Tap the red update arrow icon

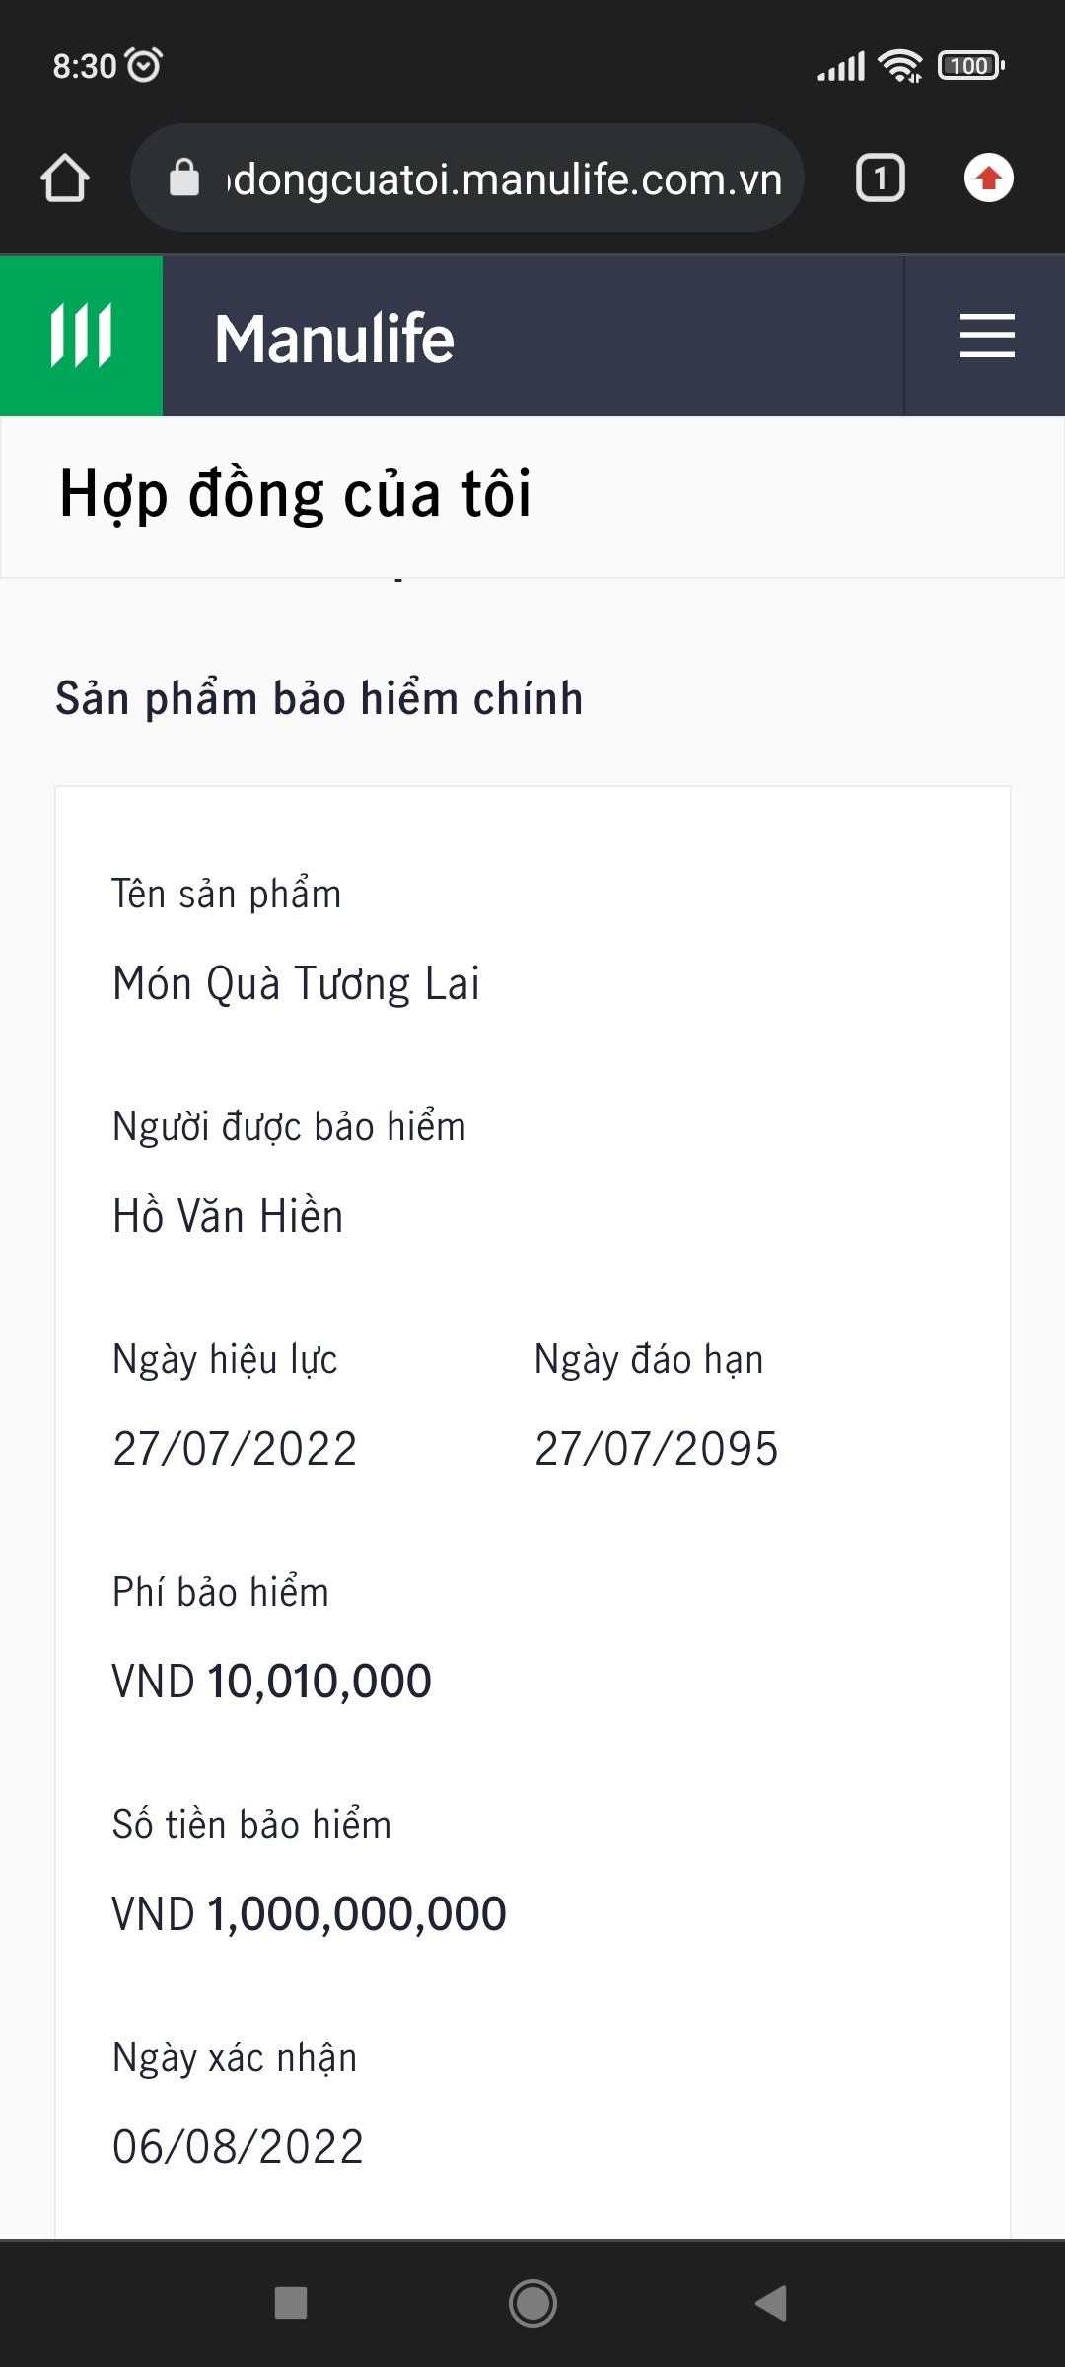(988, 179)
